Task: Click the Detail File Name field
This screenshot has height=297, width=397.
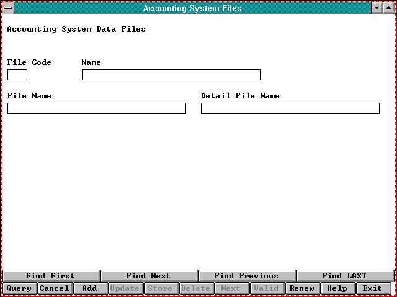Action: (290, 108)
